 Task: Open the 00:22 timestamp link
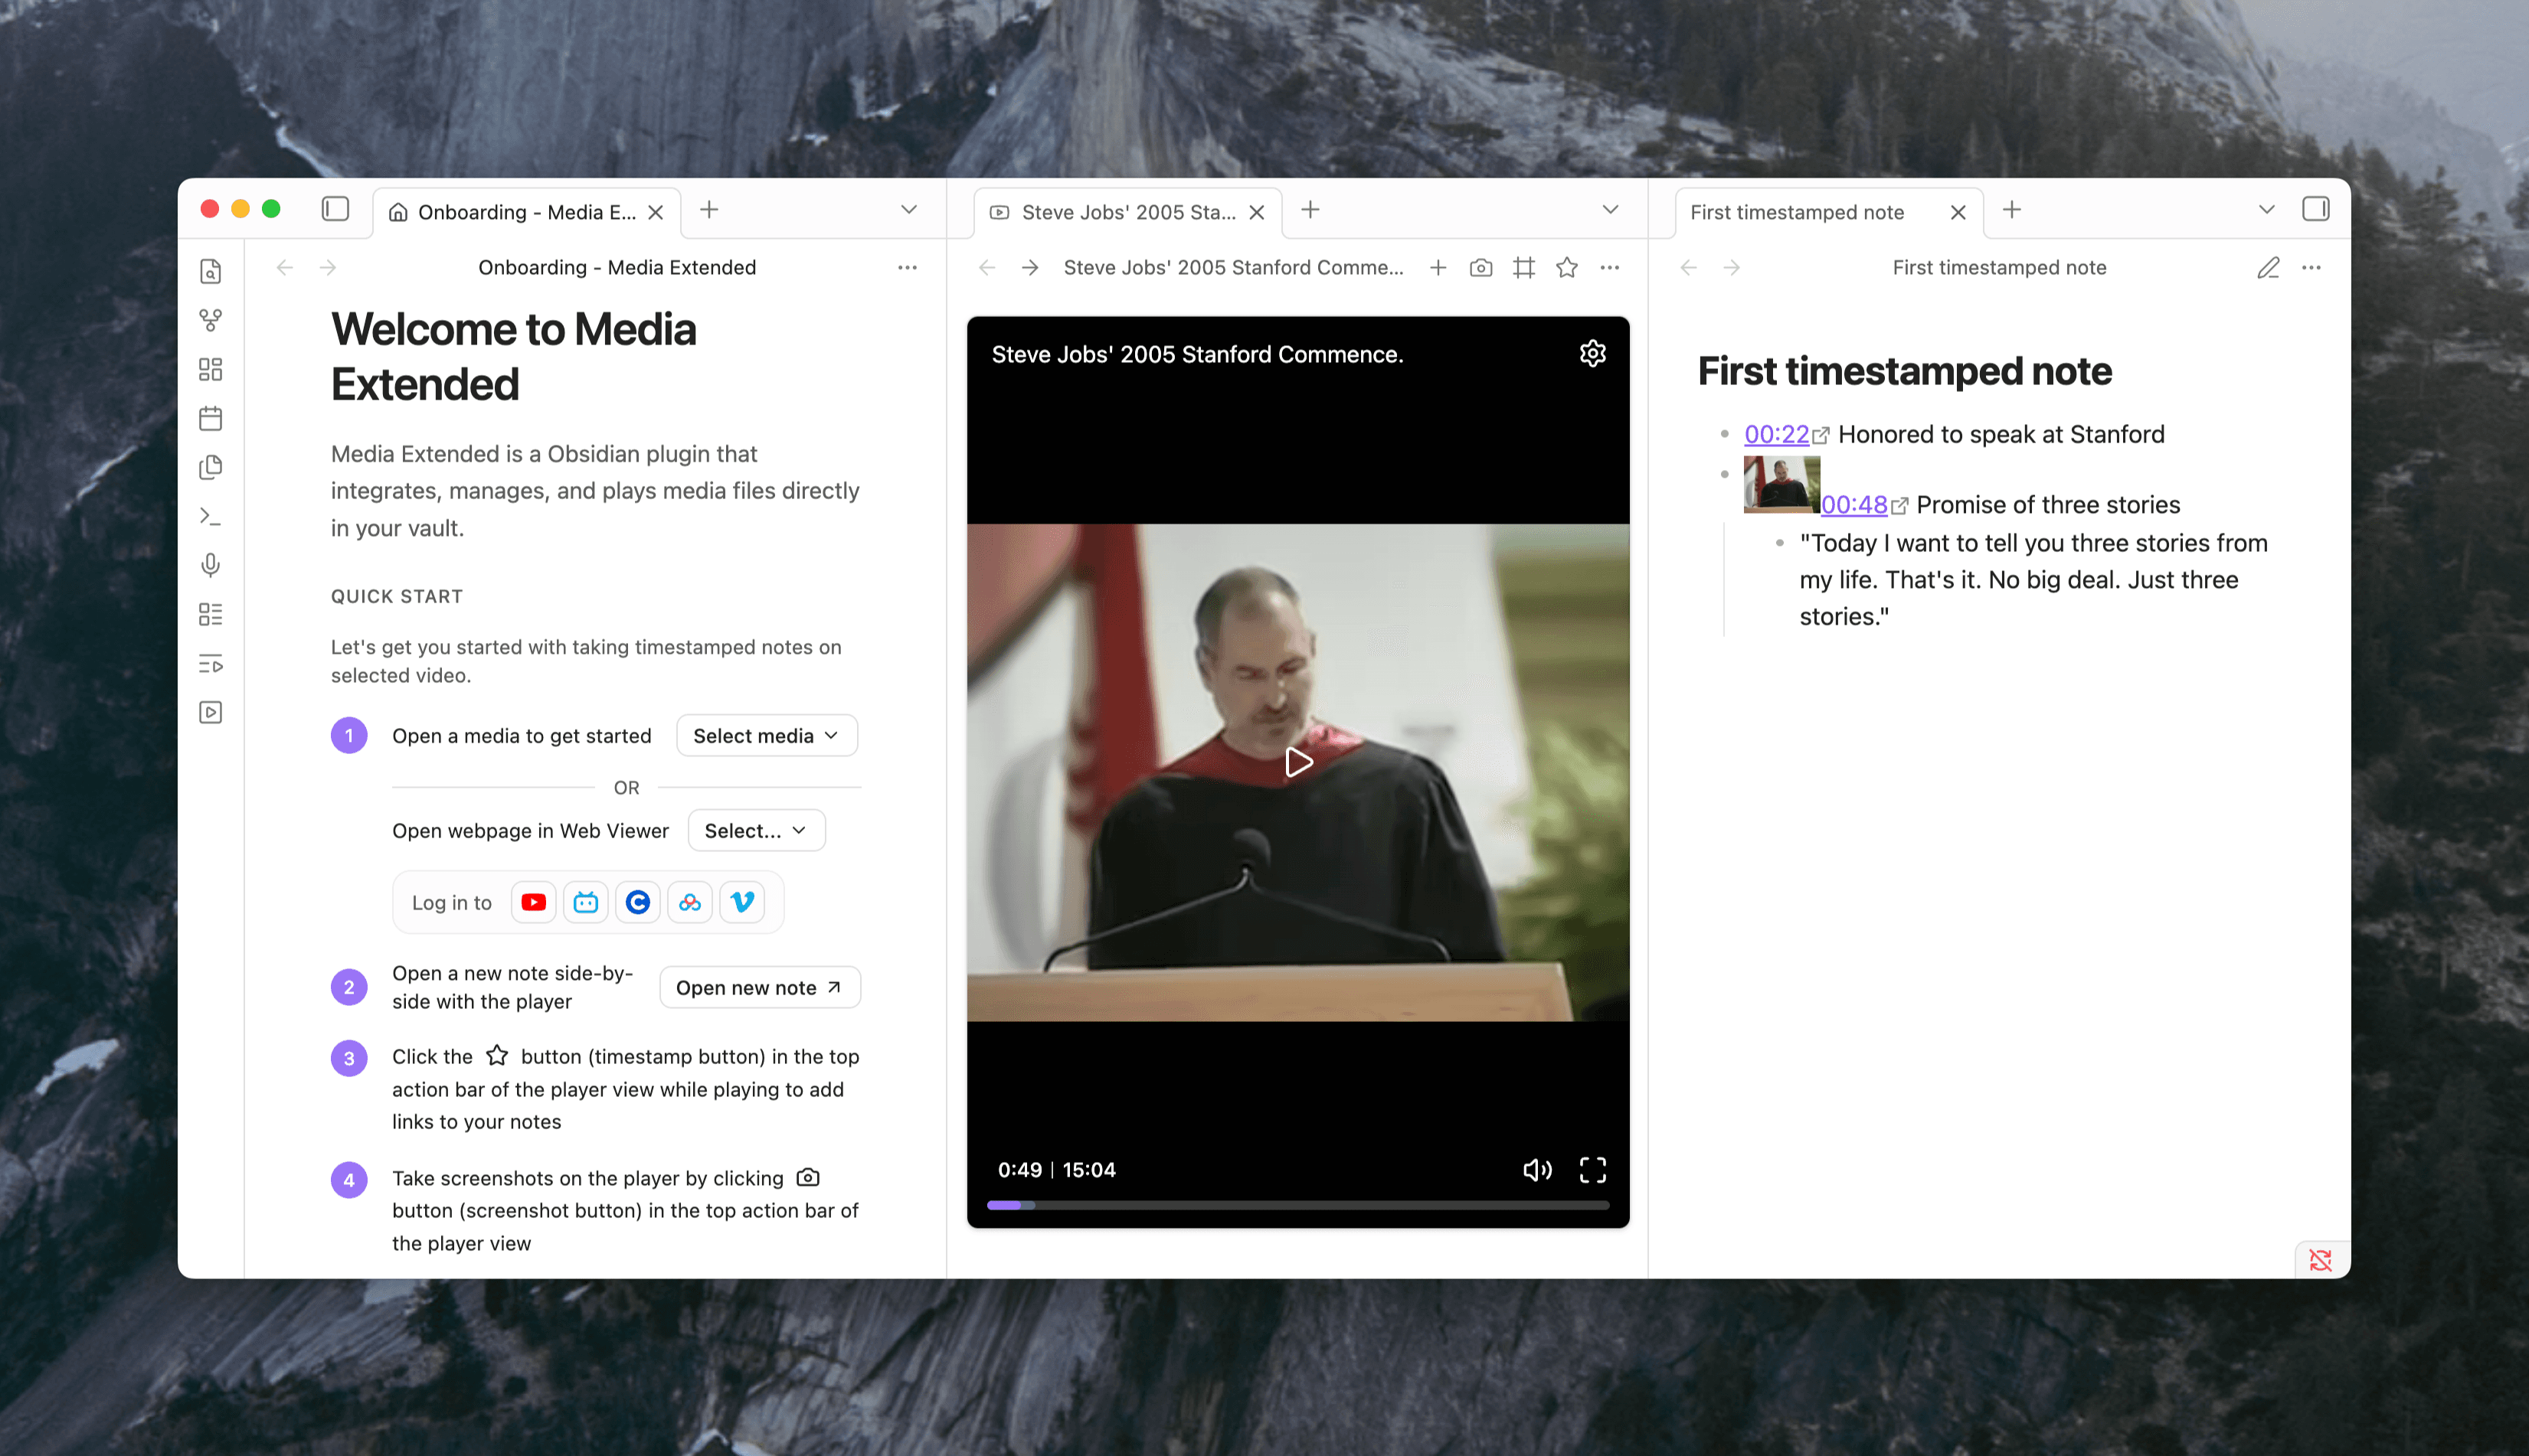[x=1775, y=435]
